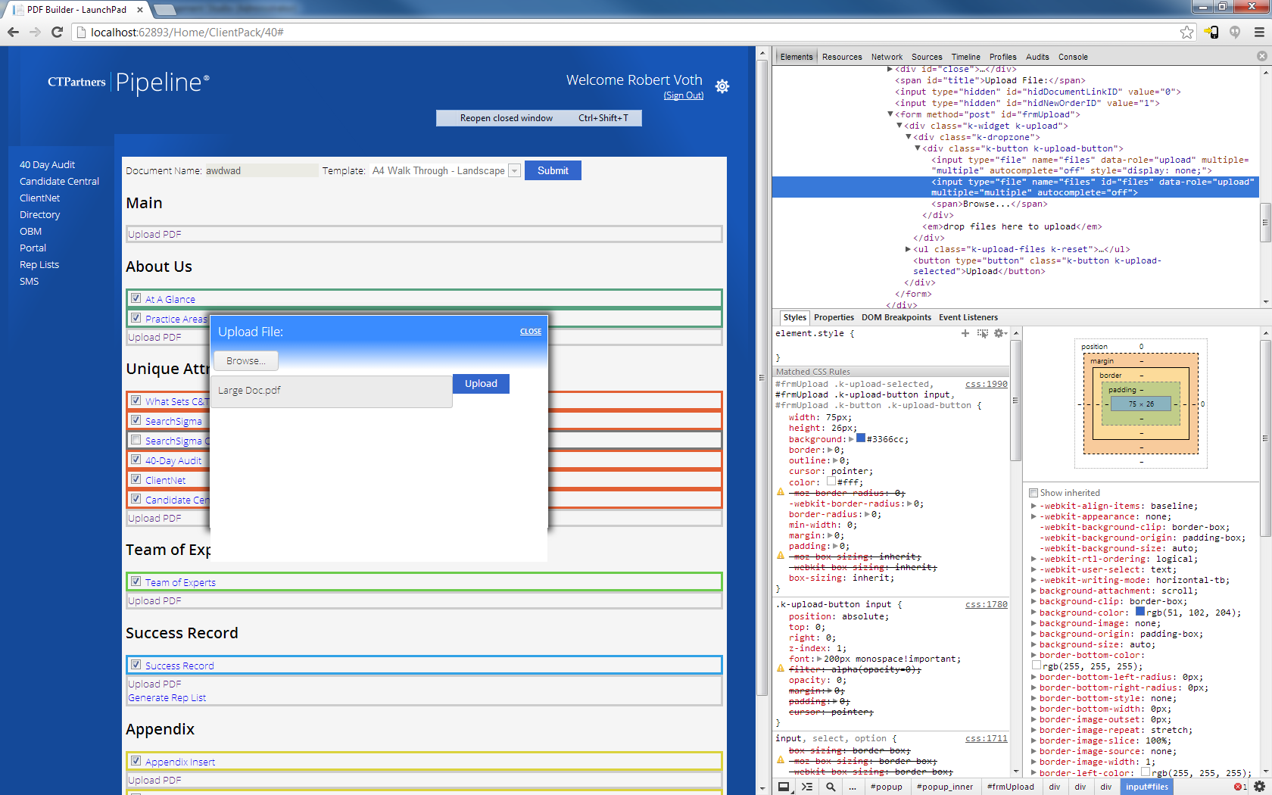
Task: Show the DevTools console drawer icon
Action: pos(807,787)
